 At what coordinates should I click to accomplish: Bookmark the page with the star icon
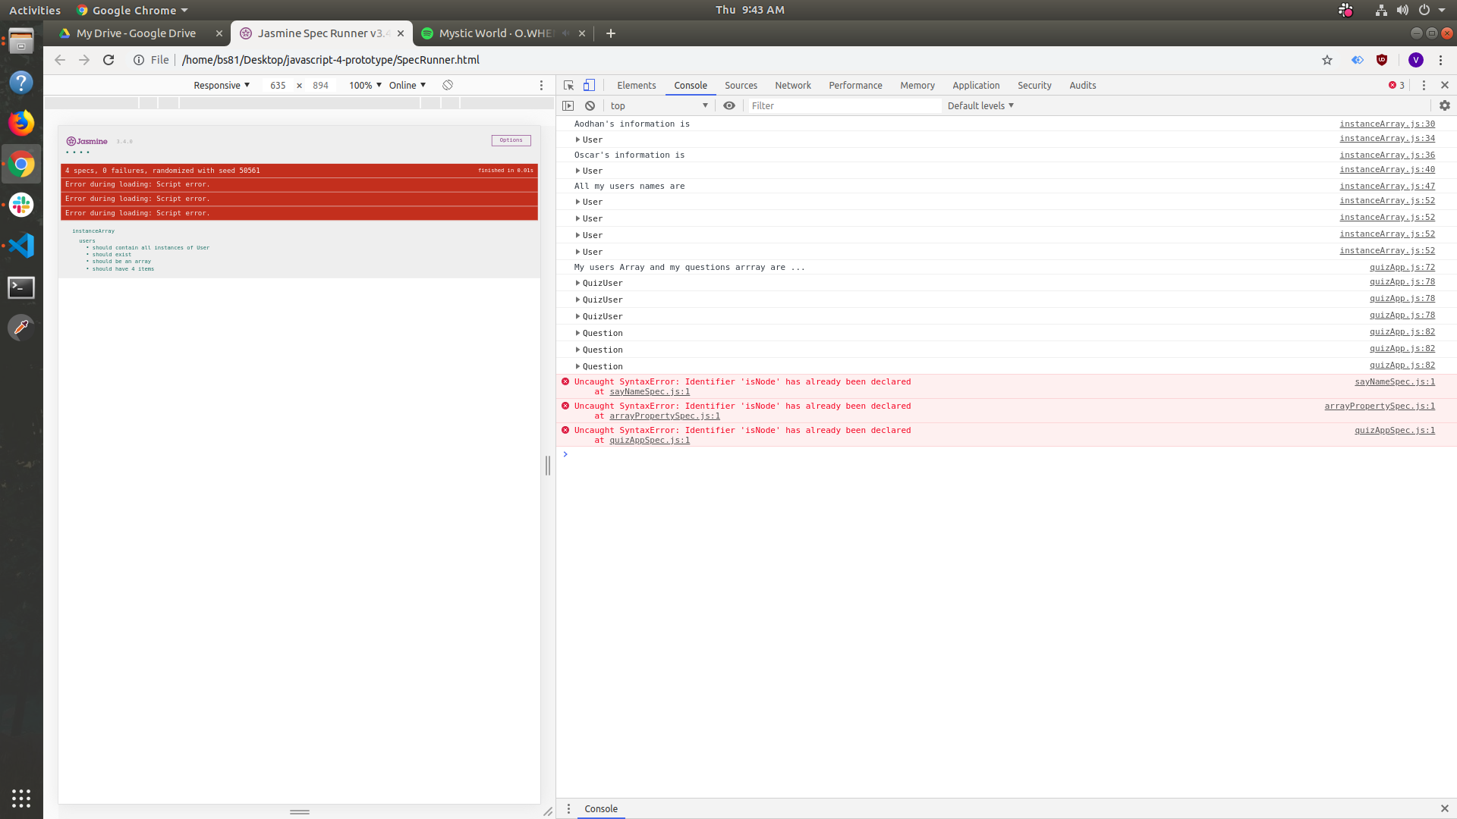point(1327,60)
